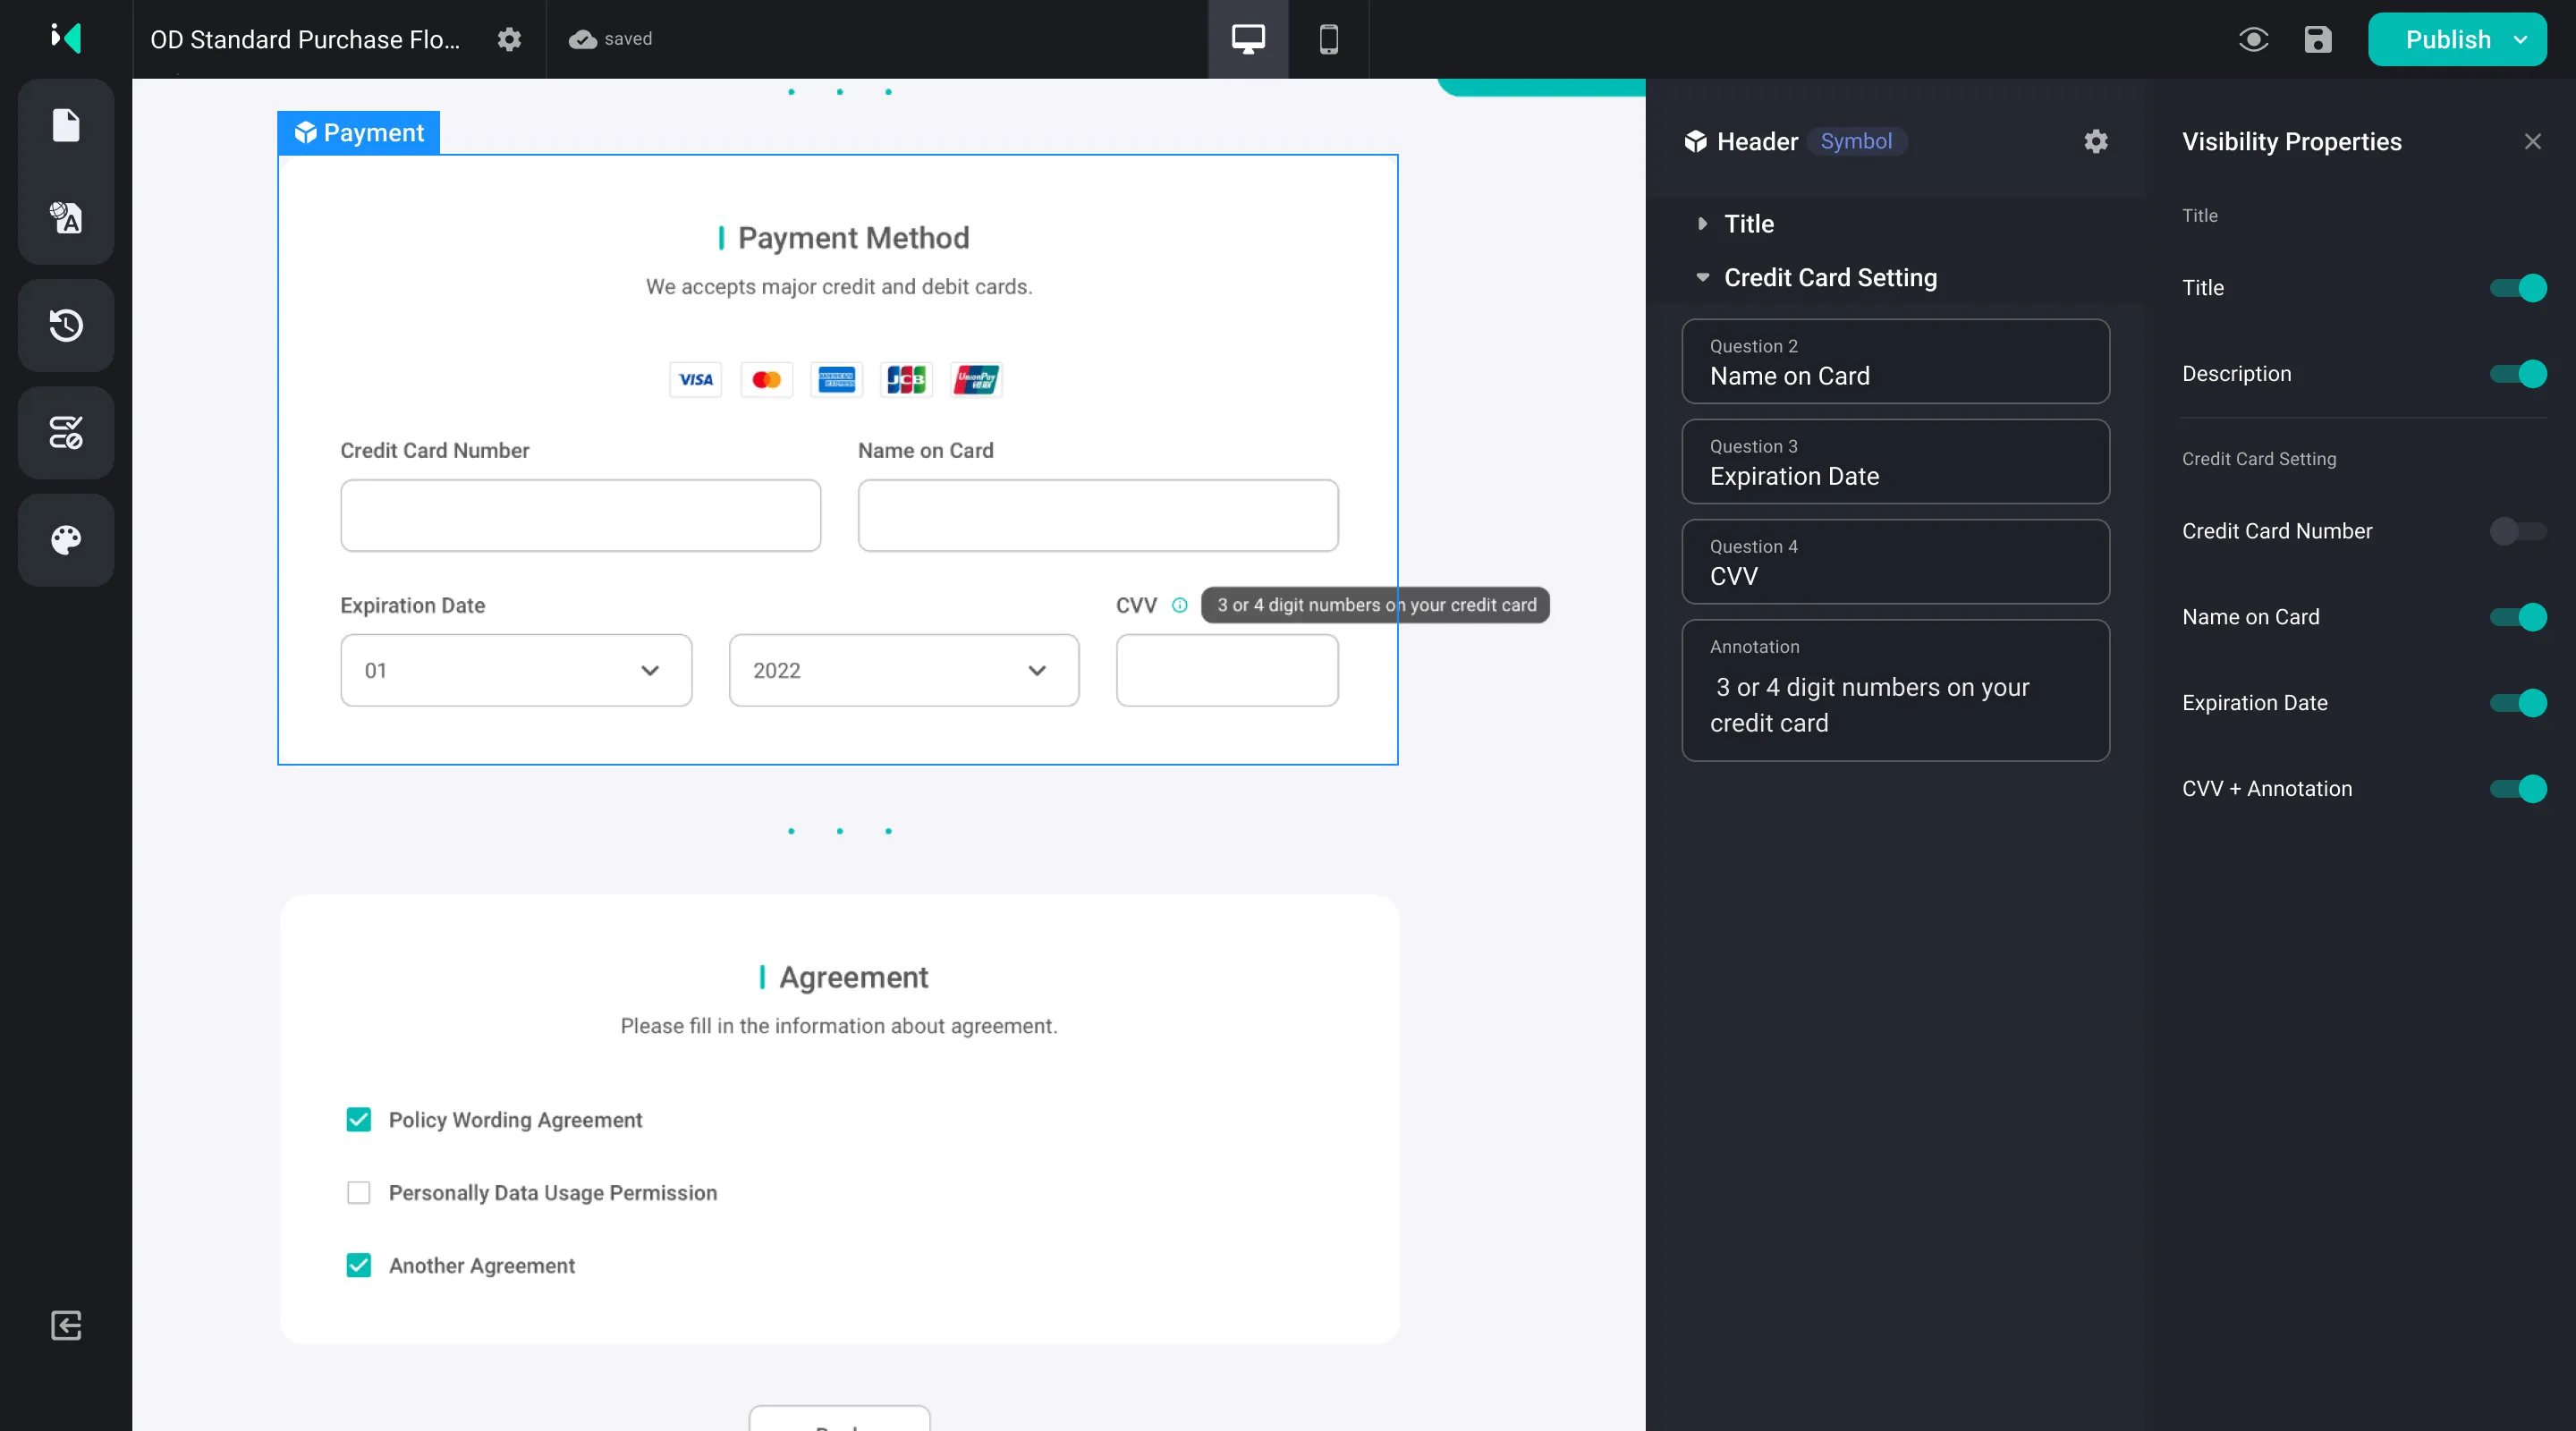Switch to mobile device preview
Screen dimensions: 2576x1431
[x=1328, y=39]
